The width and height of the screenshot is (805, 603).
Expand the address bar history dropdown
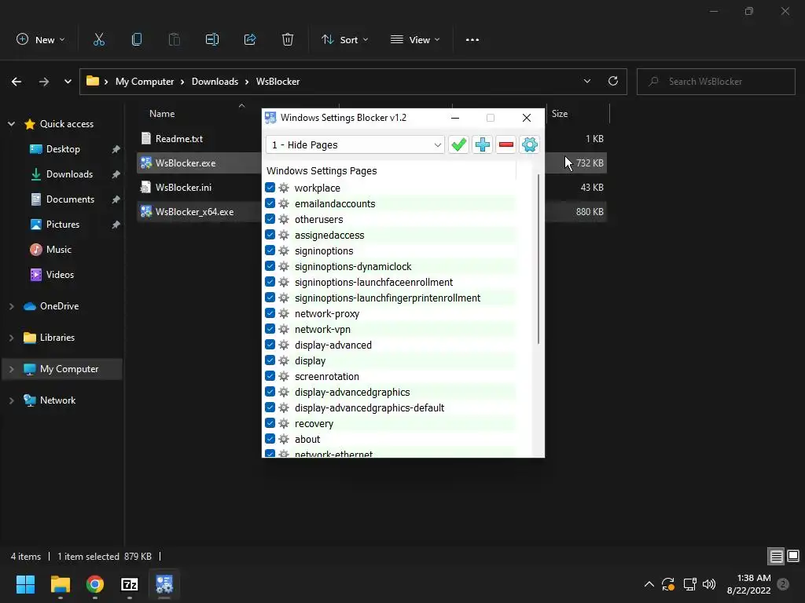pyautogui.click(x=586, y=81)
